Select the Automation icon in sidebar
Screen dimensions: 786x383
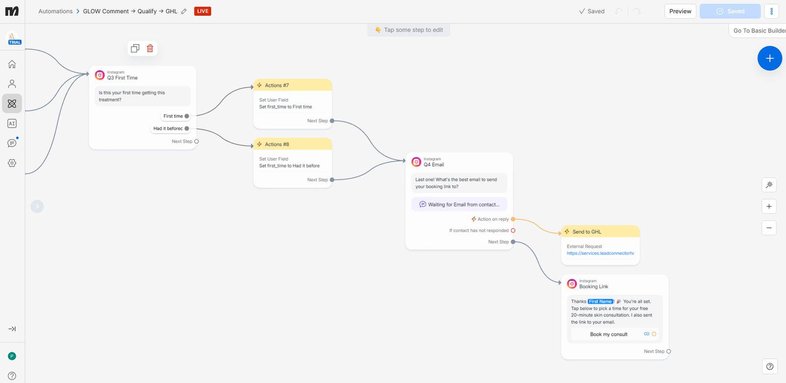click(12, 103)
